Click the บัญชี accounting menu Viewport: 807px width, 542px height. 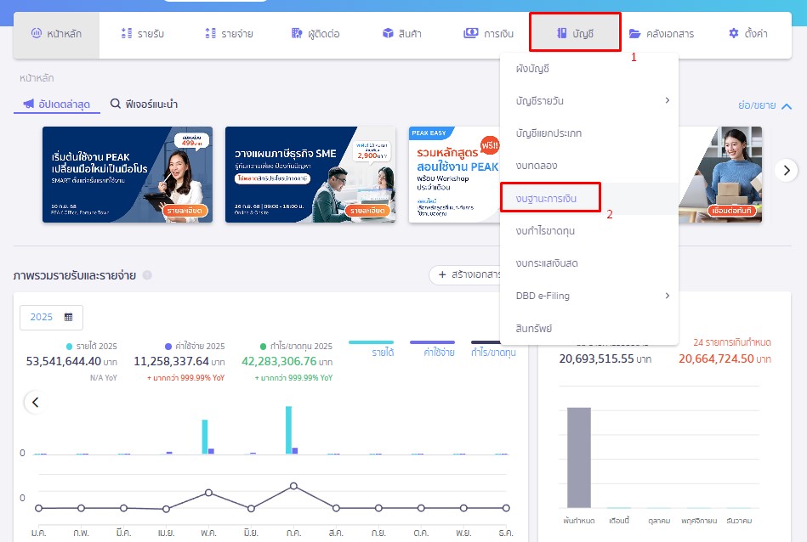click(x=576, y=33)
